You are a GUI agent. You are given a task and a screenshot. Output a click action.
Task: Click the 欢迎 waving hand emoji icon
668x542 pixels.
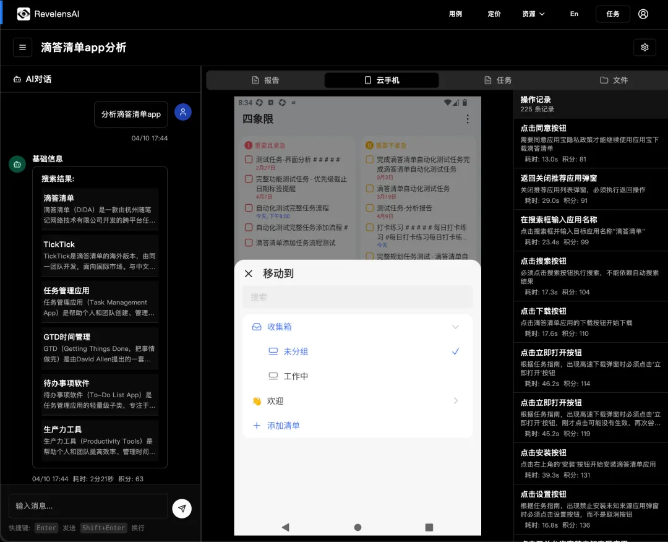[x=257, y=401]
